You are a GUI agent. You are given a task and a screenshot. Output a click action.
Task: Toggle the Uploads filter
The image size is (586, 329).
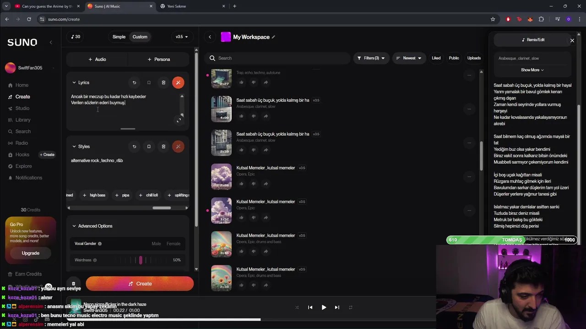click(474, 58)
